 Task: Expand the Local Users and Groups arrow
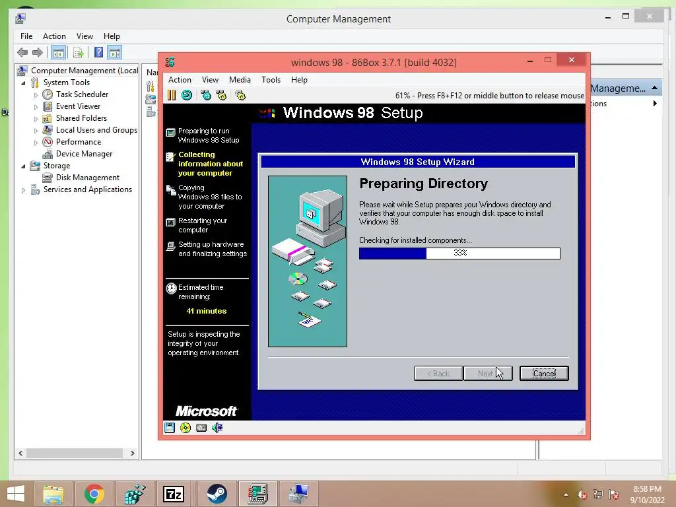coord(36,130)
